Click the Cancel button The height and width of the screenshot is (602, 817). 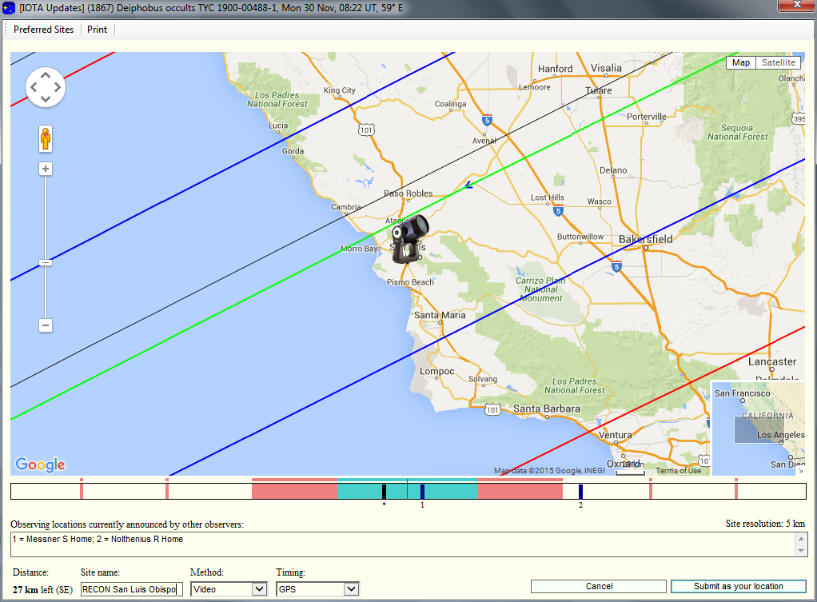click(x=599, y=586)
